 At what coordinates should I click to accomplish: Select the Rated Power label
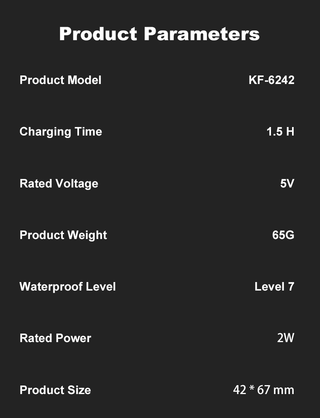[x=55, y=338]
